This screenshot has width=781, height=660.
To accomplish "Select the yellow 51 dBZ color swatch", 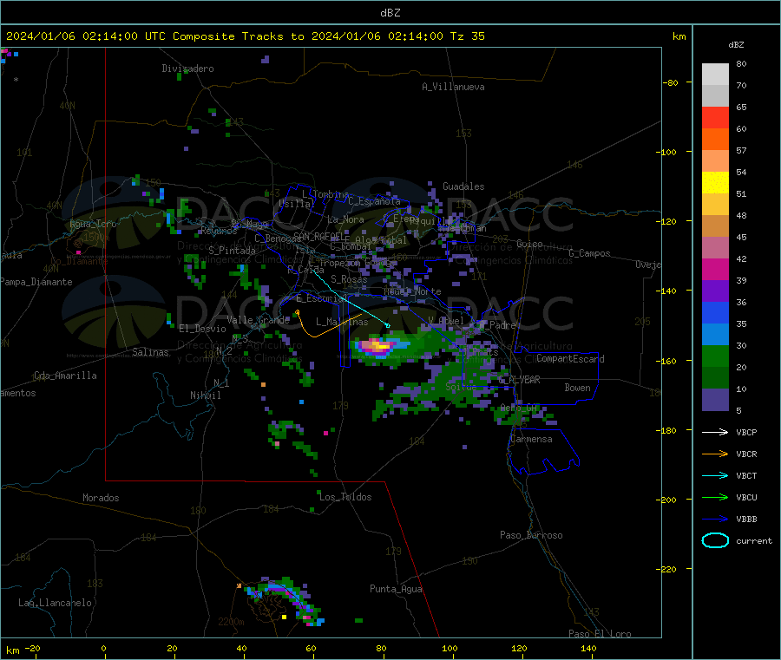I will [x=715, y=183].
